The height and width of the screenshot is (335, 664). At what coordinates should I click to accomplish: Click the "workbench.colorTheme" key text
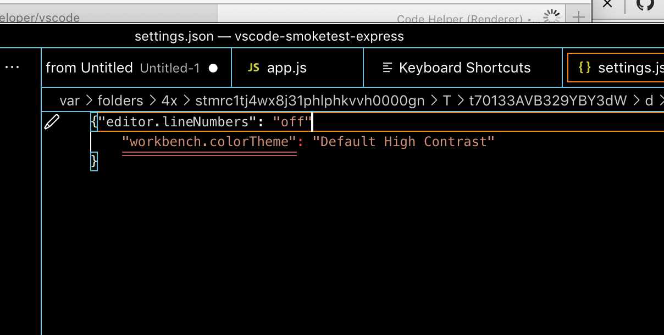pyautogui.click(x=209, y=142)
